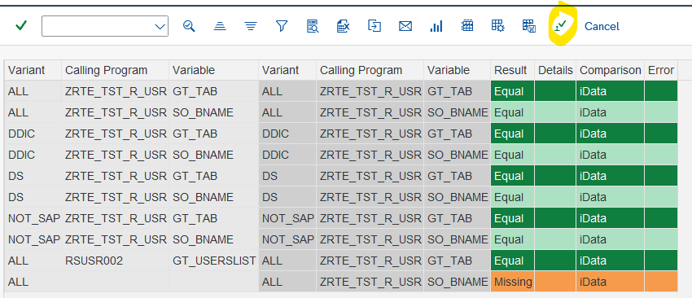Open the Details magnifier icon

189,26
